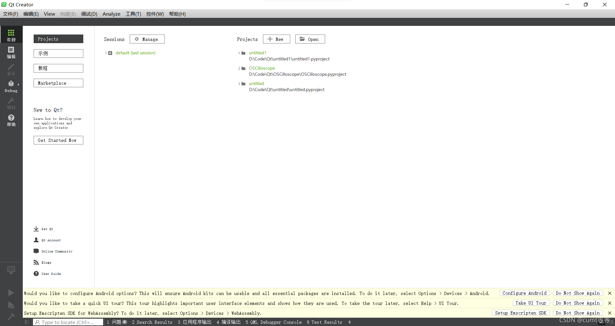This screenshot has height=326, width=615.
Task: Open the 8 Test Results pane
Action: [324, 322]
